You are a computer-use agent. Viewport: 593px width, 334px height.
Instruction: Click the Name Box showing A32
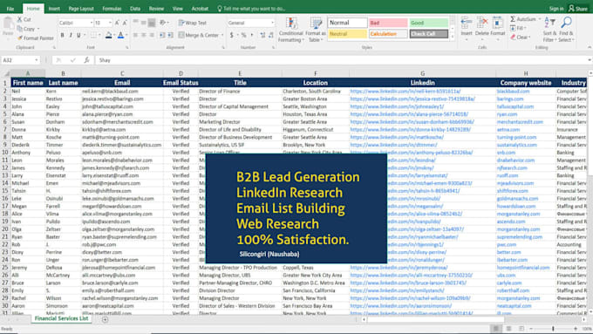[20, 60]
